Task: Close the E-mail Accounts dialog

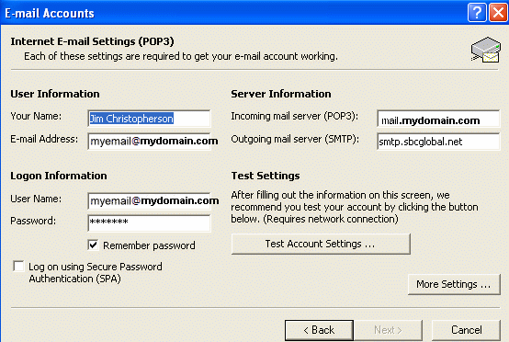Action: click(x=498, y=13)
